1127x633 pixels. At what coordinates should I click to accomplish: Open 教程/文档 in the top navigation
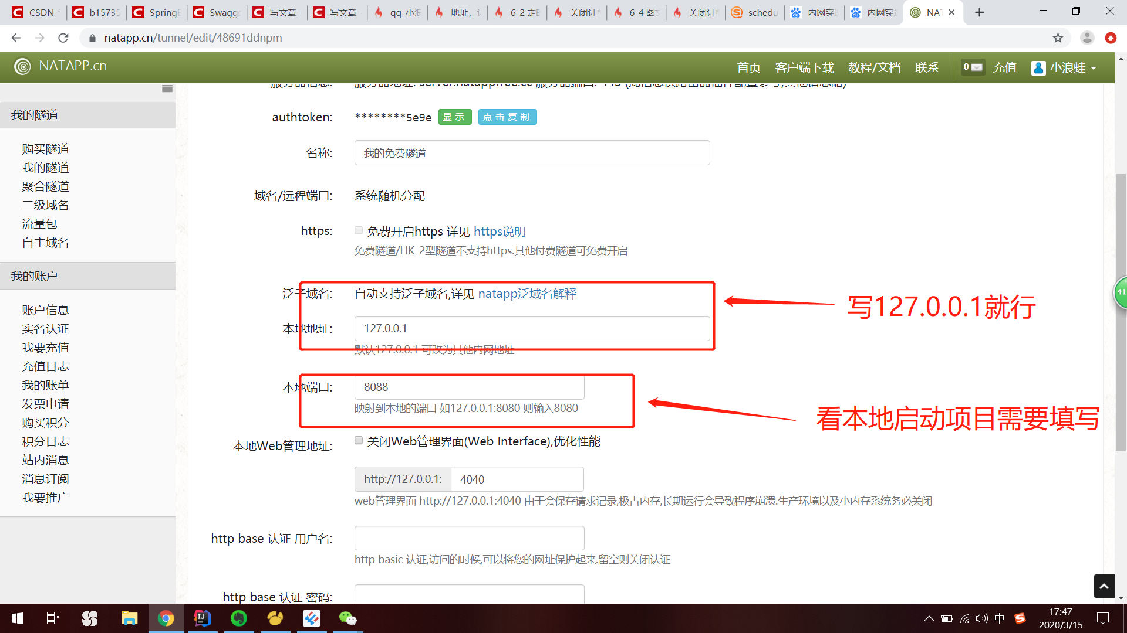click(874, 67)
